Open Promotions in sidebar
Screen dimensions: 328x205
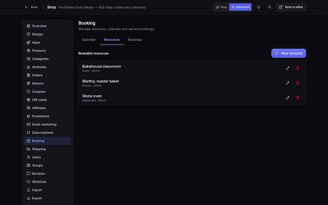[x=47, y=116]
